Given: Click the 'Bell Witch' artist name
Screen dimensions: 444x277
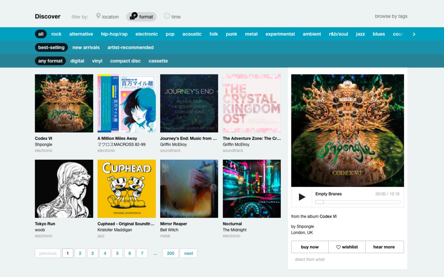Looking at the screenshot, I should click(169, 230).
